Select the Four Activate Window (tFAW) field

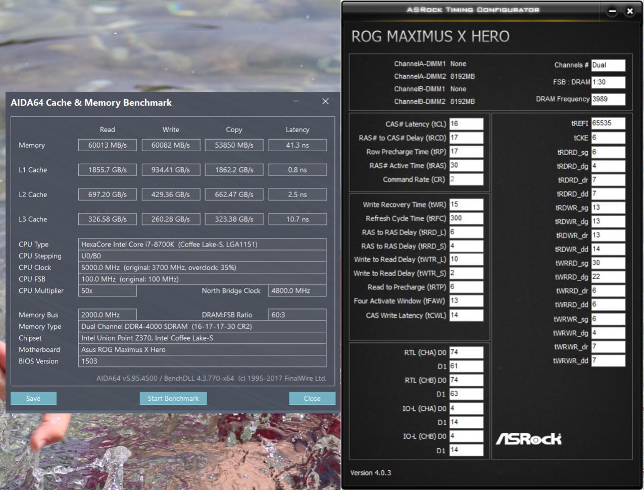[x=466, y=301]
